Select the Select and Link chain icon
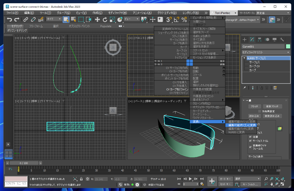The height and width of the screenshot is (191, 294). [x=26, y=19]
